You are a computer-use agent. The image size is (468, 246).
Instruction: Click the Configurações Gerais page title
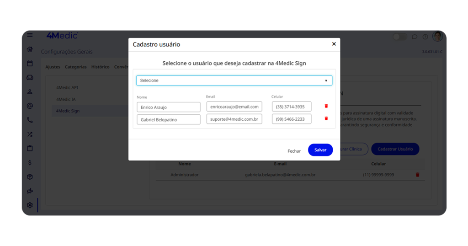[x=67, y=52]
